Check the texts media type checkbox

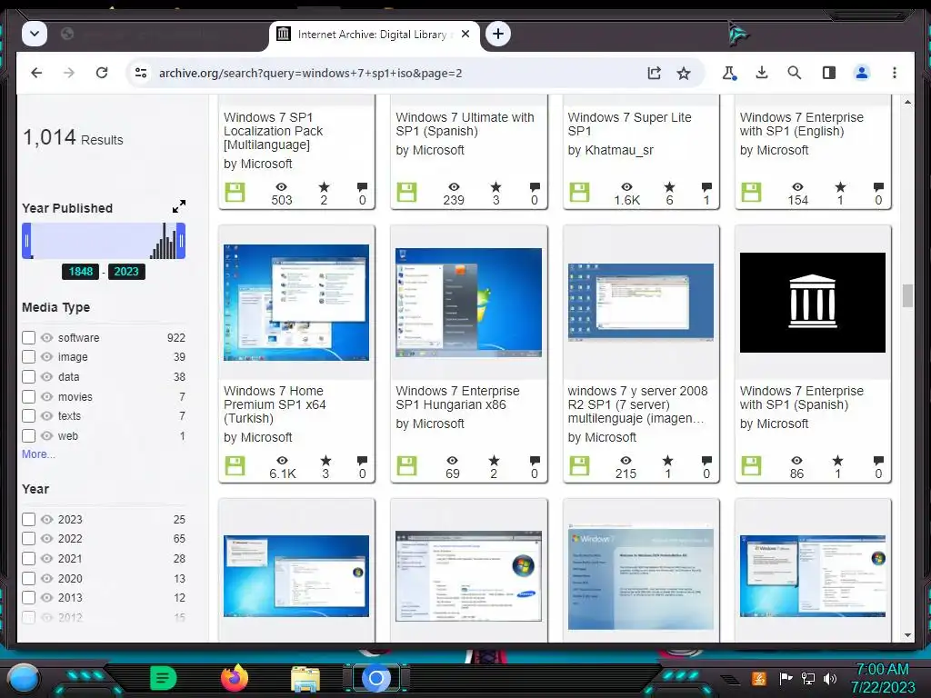[x=28, y=415]
